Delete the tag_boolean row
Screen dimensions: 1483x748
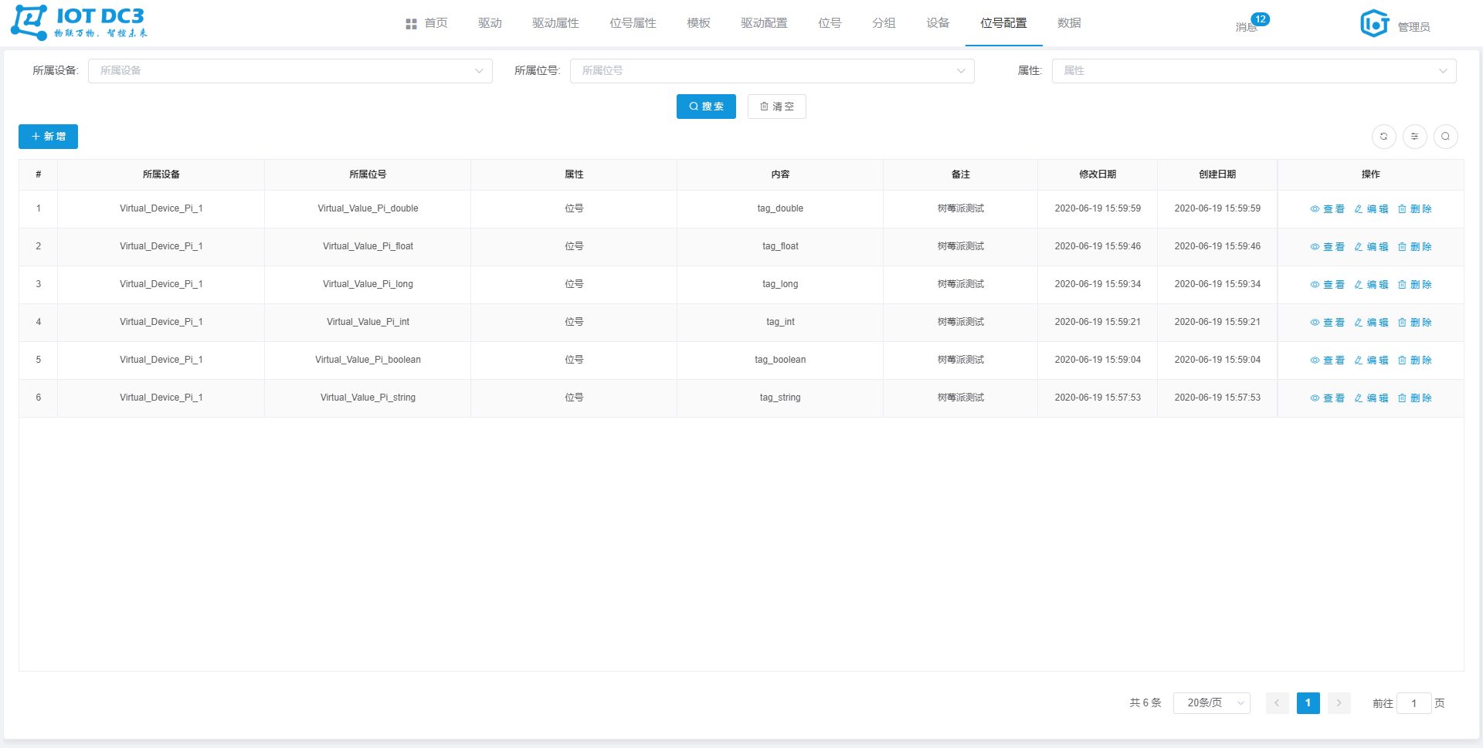(1414, 360)
